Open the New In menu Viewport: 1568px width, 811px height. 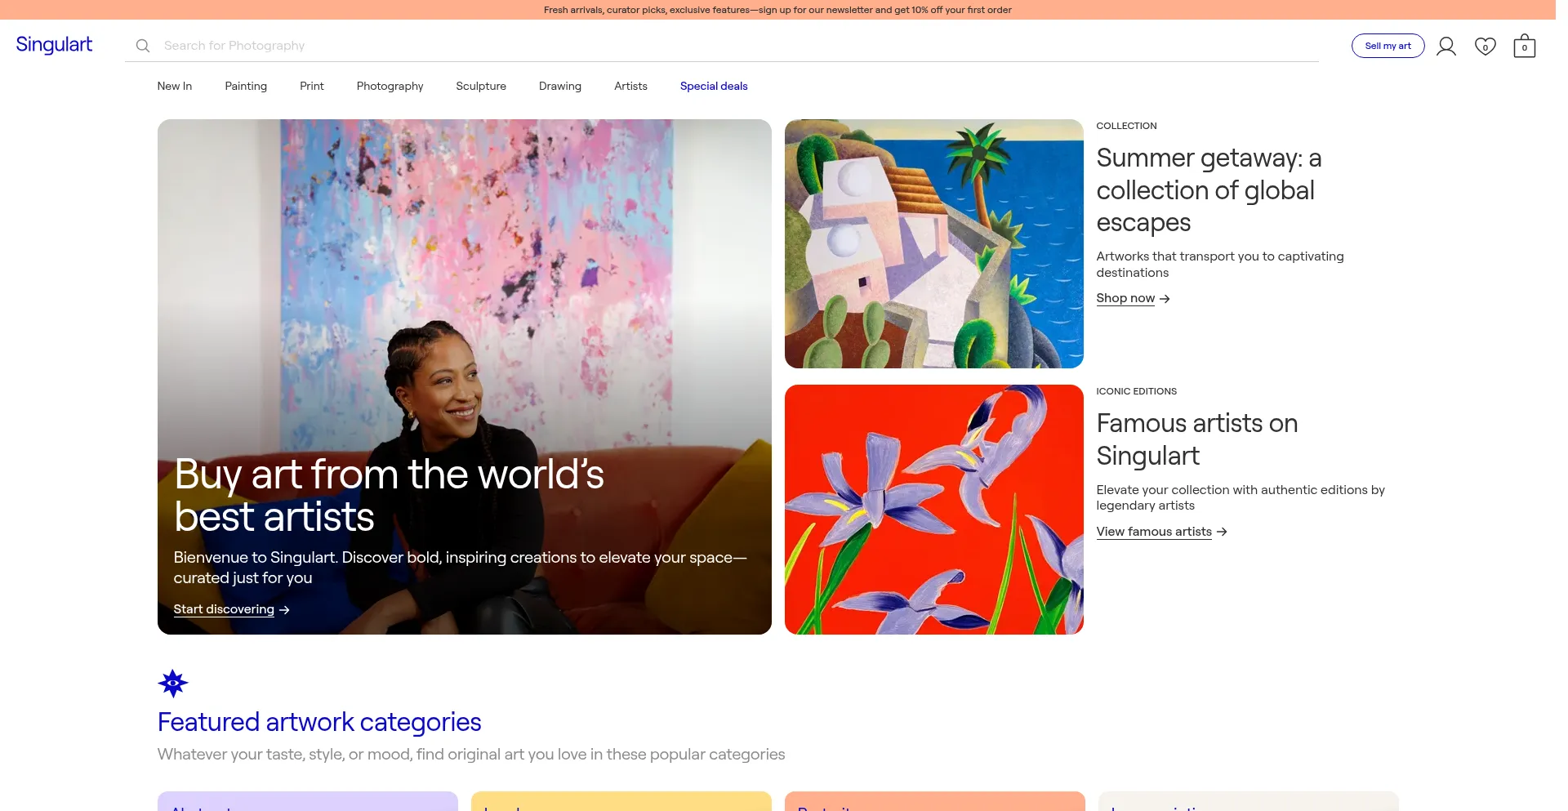click(175, 86)
